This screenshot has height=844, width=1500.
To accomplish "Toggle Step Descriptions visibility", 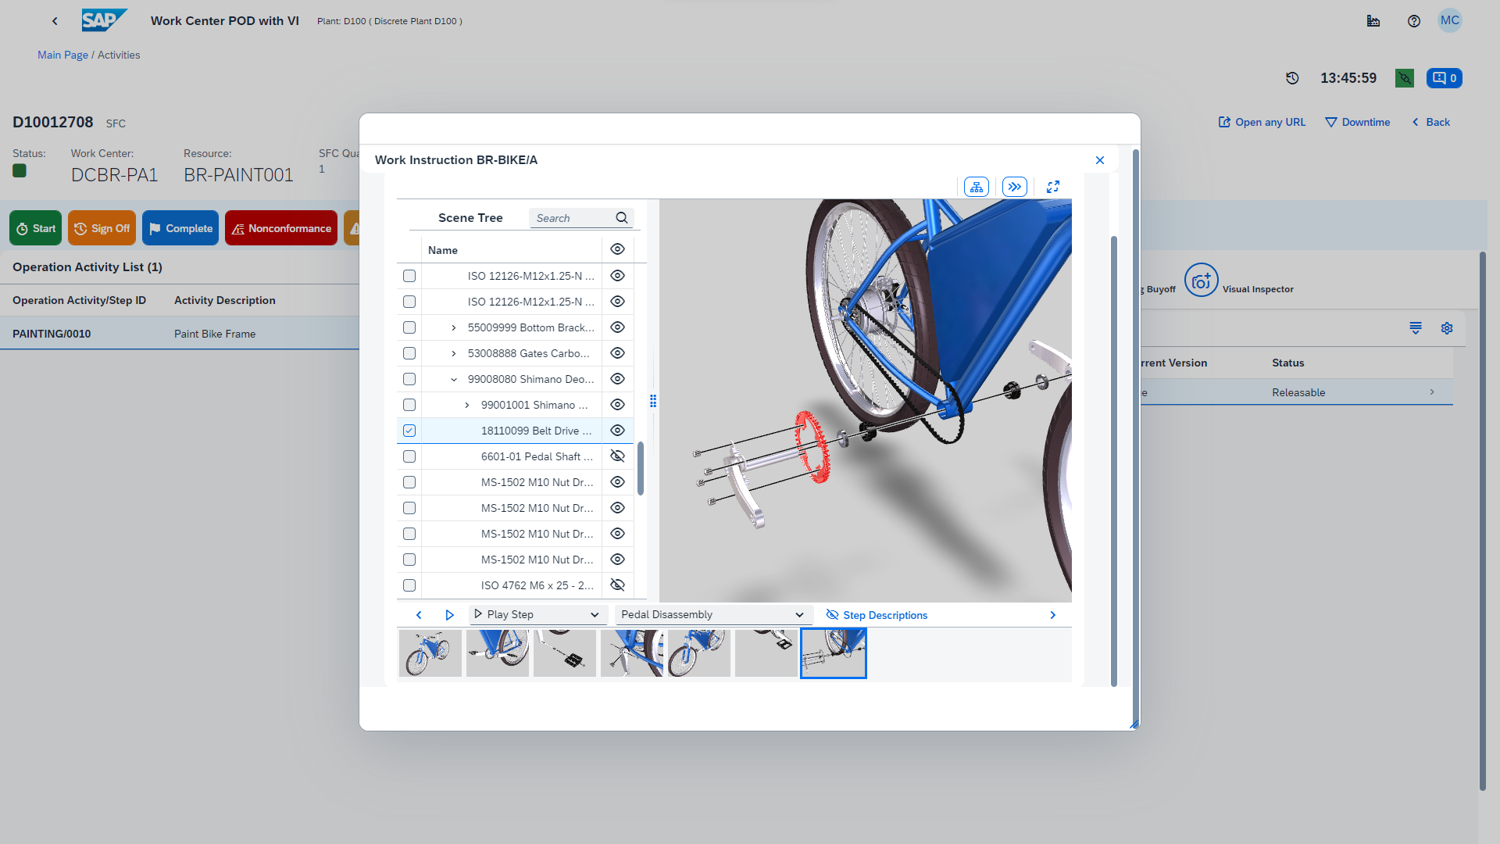I will (877, 615).
